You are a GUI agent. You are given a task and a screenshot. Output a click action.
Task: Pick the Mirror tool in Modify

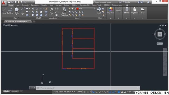(37, 12)
